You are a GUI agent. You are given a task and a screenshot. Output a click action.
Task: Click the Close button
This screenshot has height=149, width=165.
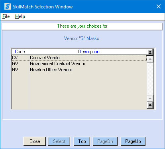tap(35, 141)
